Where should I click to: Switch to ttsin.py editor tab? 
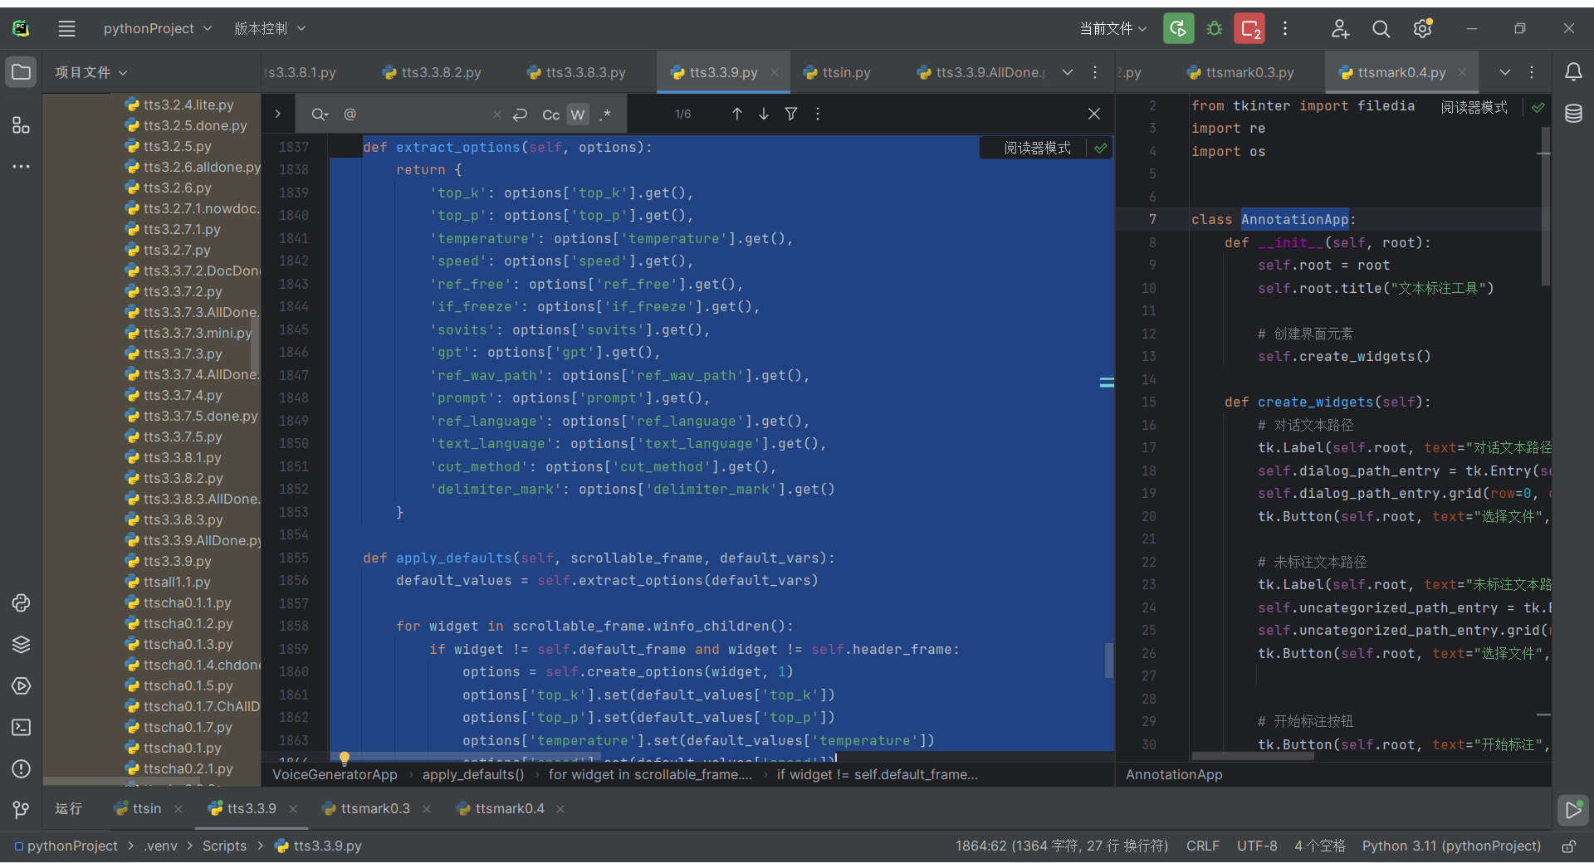(837, 72)
